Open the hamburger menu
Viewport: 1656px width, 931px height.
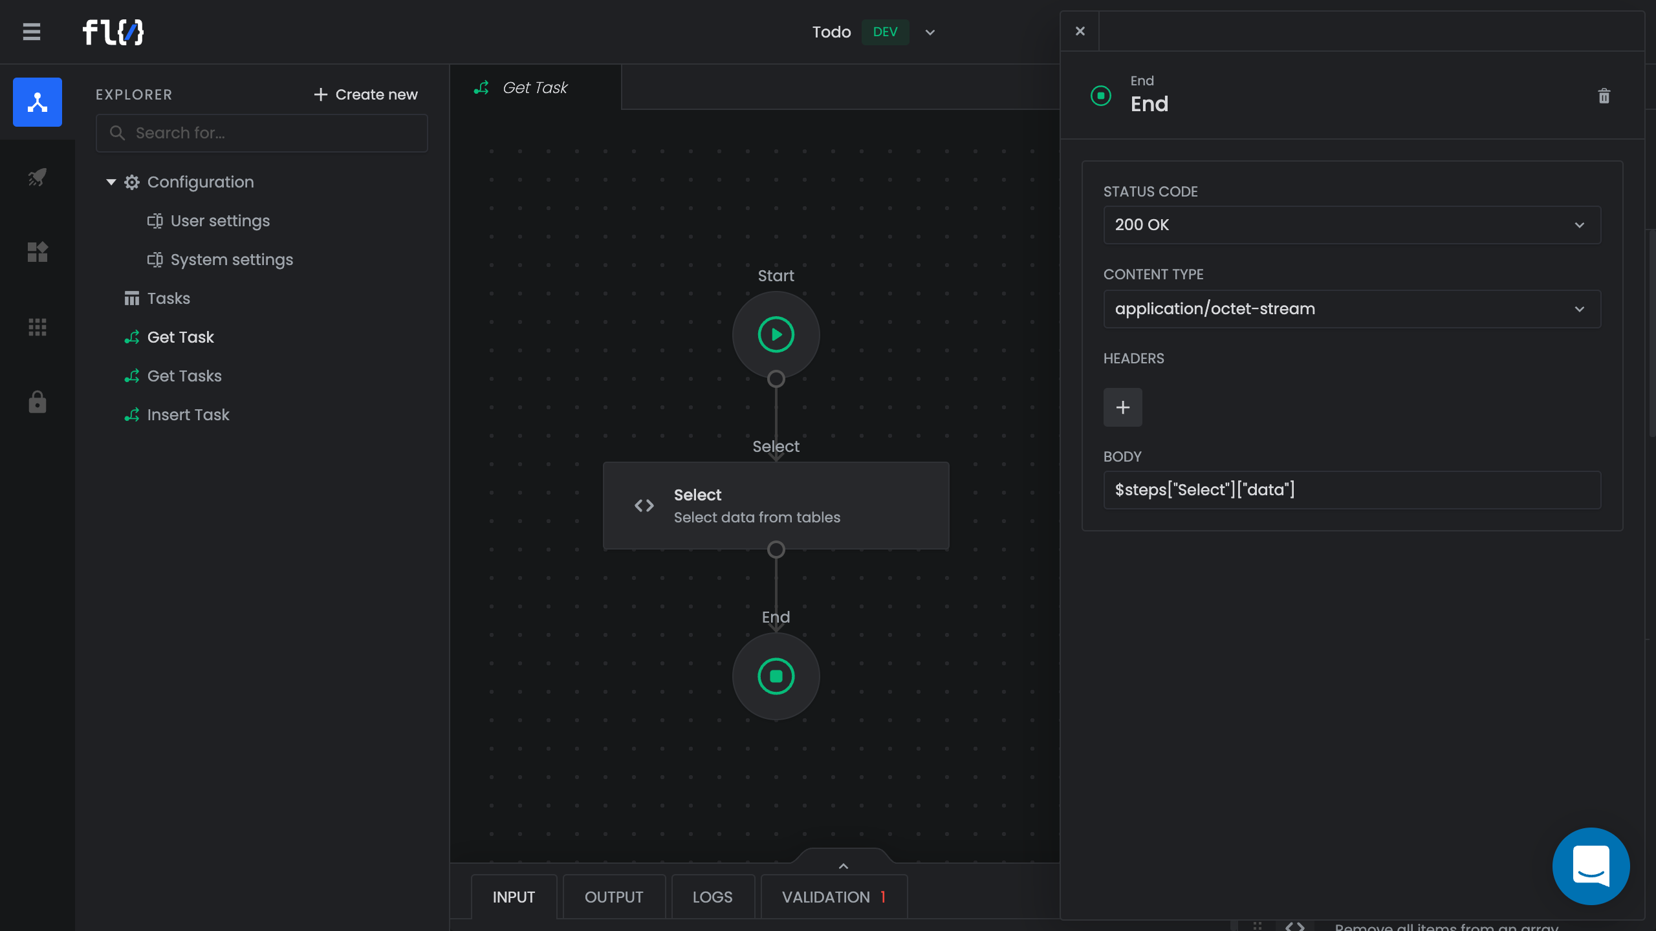click(x=31, y=32)
